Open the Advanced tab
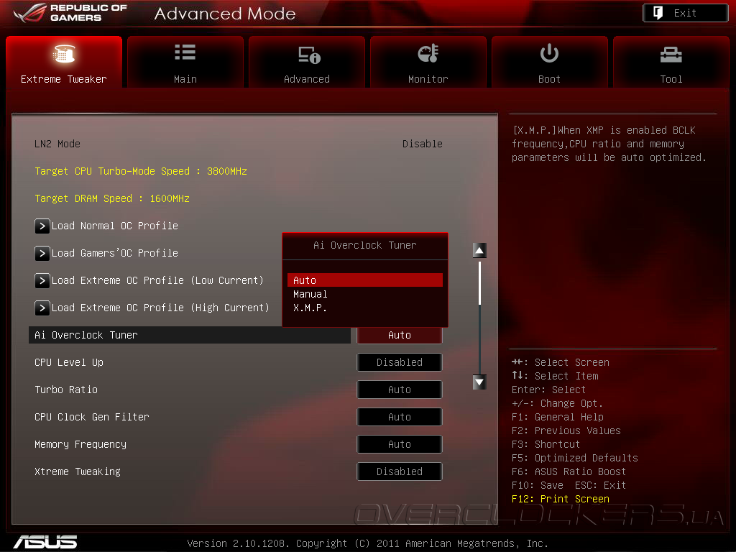Image resolution: width=736 pixels, height=552 pixels. click(307, 62)
